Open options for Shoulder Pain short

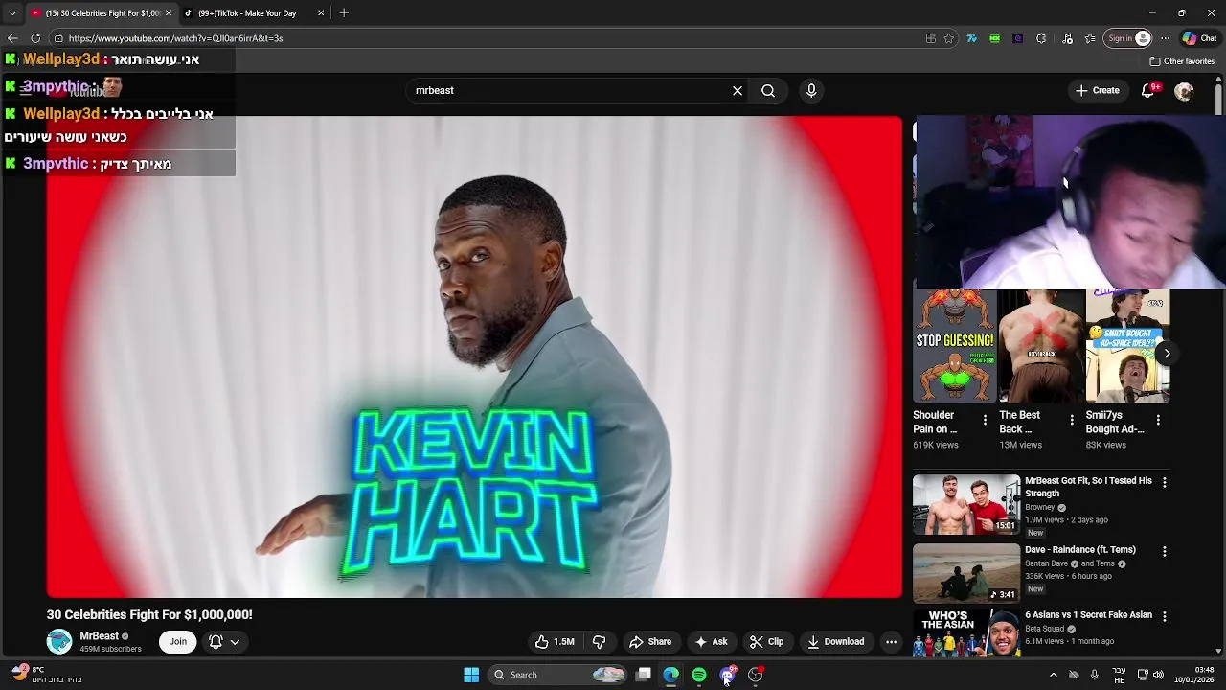[985, 420]
